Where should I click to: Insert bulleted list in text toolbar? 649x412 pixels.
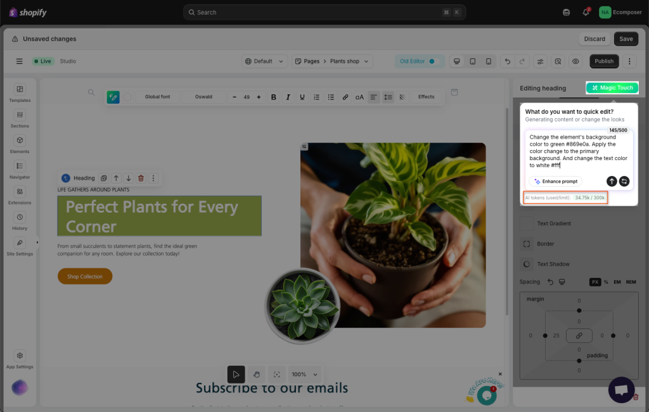[x=331, y=97]
